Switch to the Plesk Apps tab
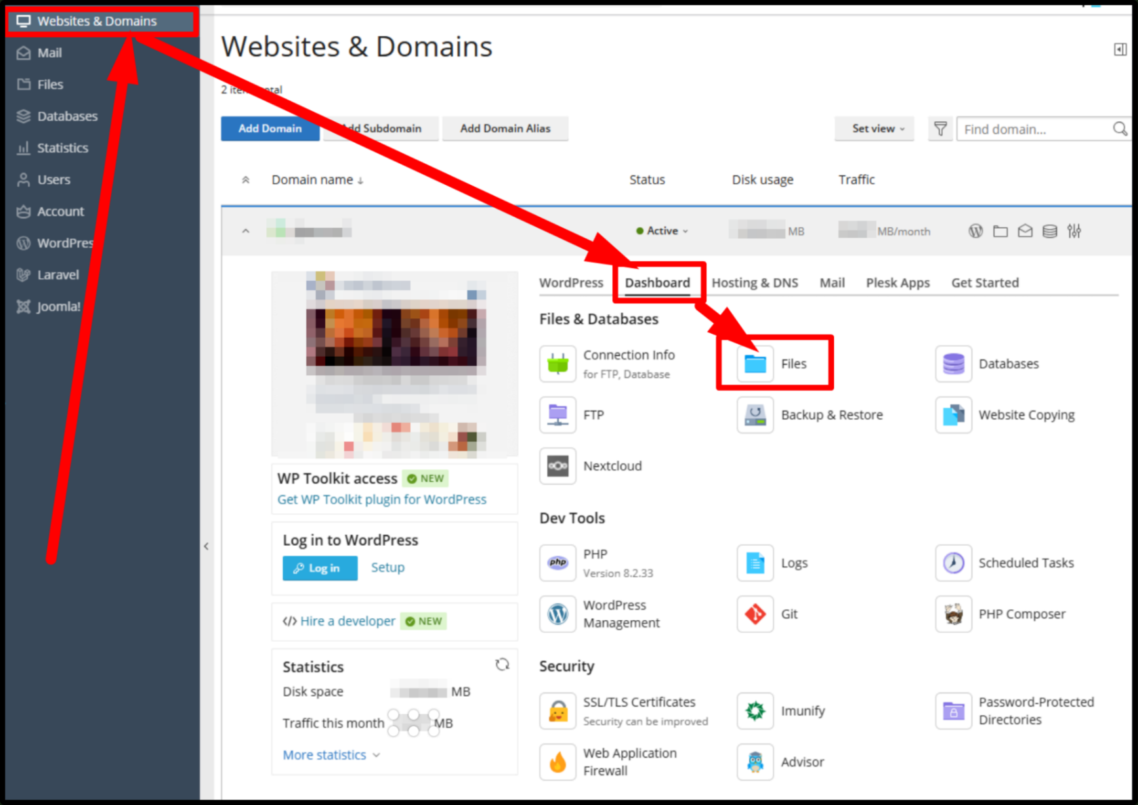The width and height of the screenshot is (1138, 805). [898, 283]
